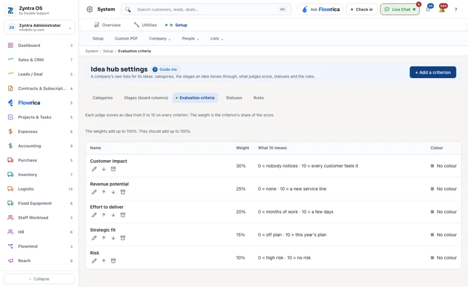
Task: Click Risk row colour swatch
Action: [x=432, y=258]
